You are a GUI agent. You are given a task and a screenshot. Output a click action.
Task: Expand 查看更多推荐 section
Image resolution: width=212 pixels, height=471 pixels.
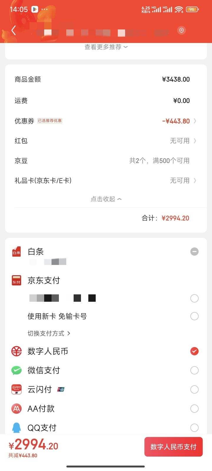(106, 47)
